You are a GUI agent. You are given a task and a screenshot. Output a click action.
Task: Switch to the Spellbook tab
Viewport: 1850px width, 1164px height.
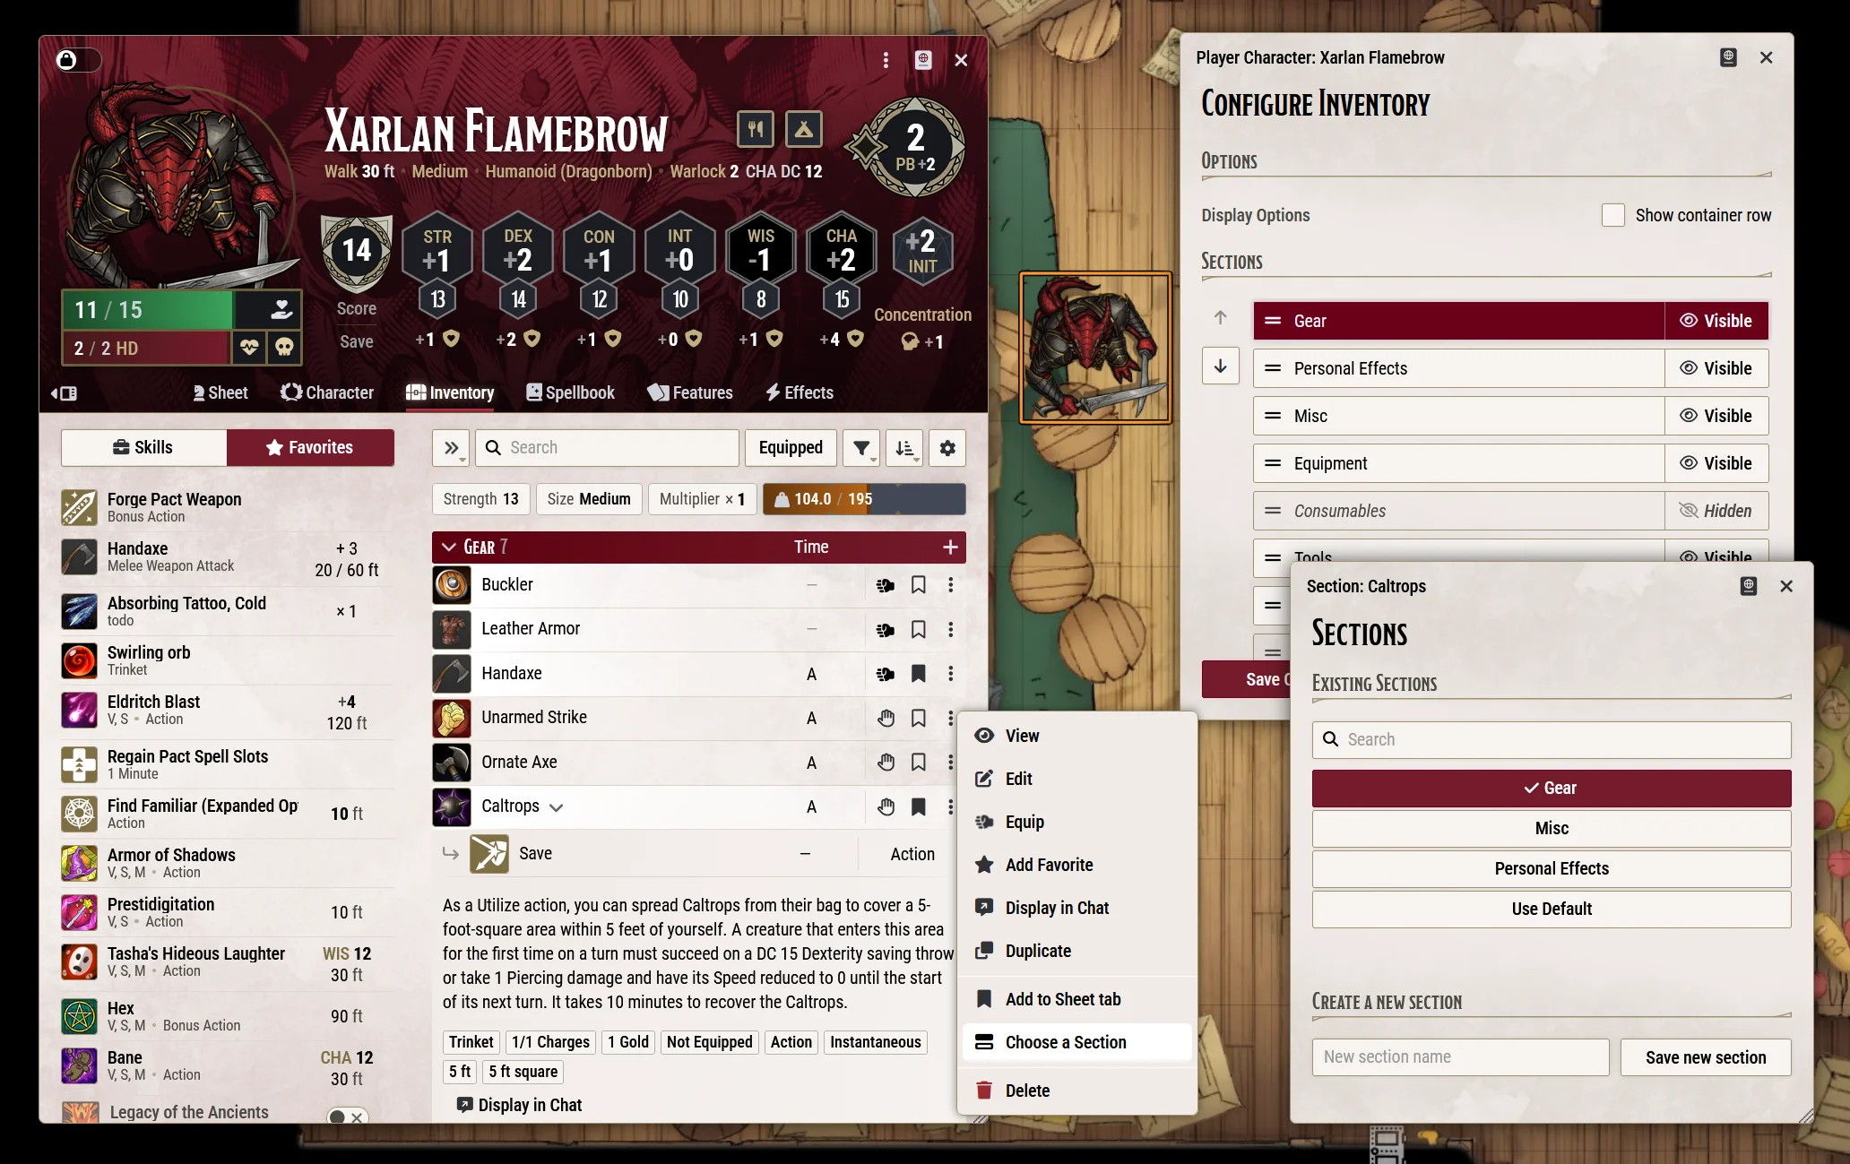pyautogui.click(x=570, y=392)
